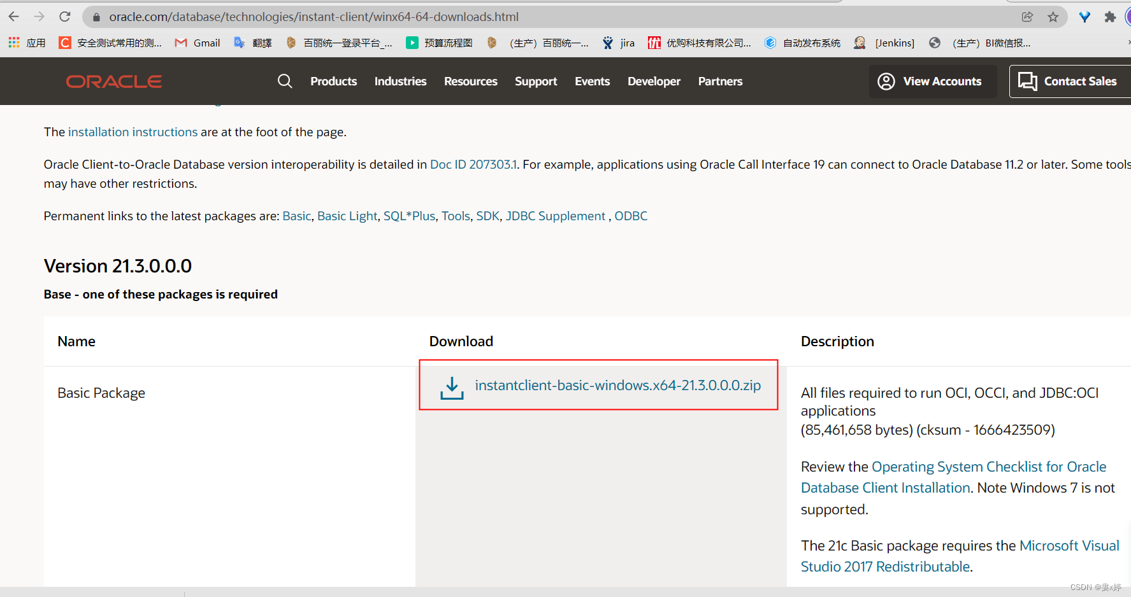Open the Doc ID 207303.1 link

click(473, 164)
